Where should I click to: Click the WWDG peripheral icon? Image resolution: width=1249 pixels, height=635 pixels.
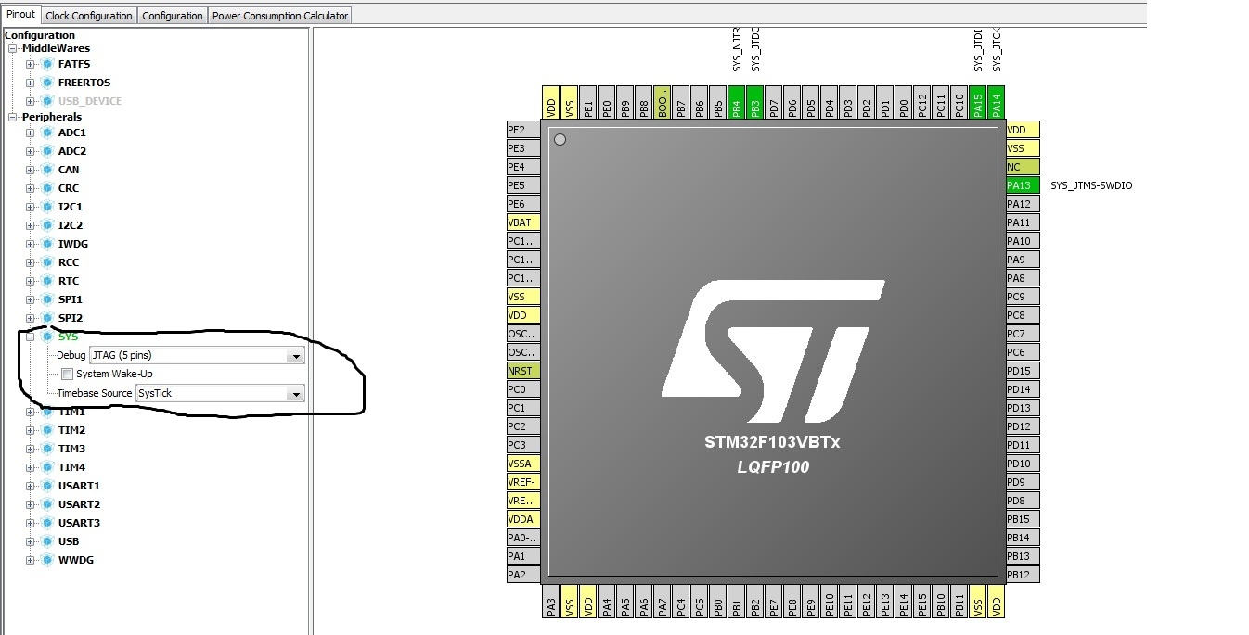[46, 560]
